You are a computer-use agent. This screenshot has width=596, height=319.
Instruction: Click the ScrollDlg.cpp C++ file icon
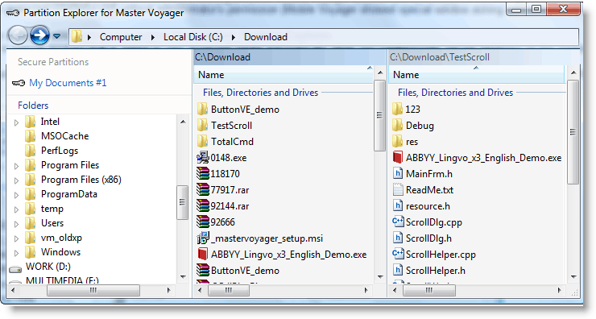point(398,222)
